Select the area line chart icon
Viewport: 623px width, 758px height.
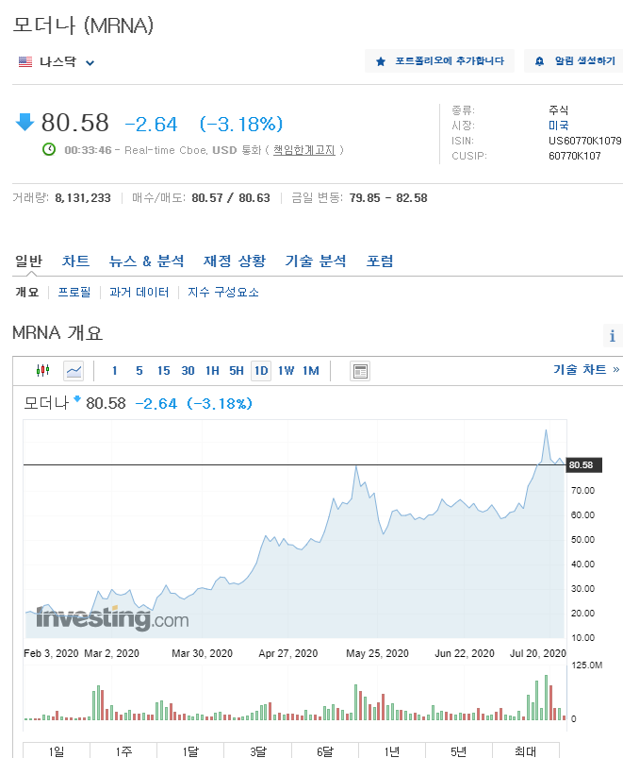(74, 371)
